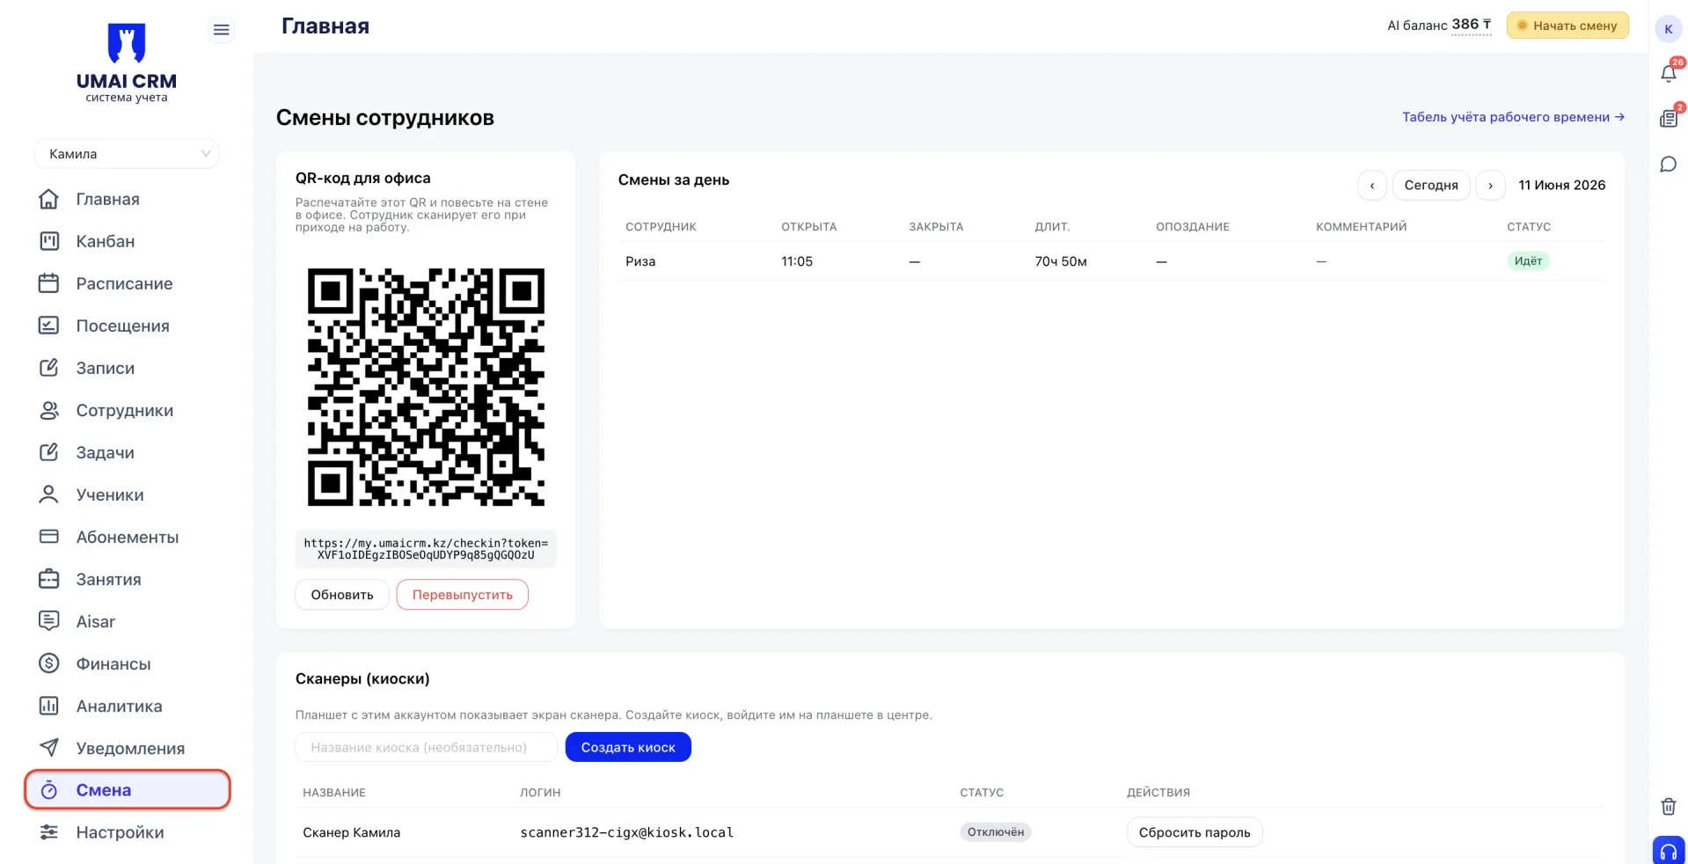Click the timer icon beside Смена
The height and width of the screenshot is (864, 1688).
coord(49,790)
